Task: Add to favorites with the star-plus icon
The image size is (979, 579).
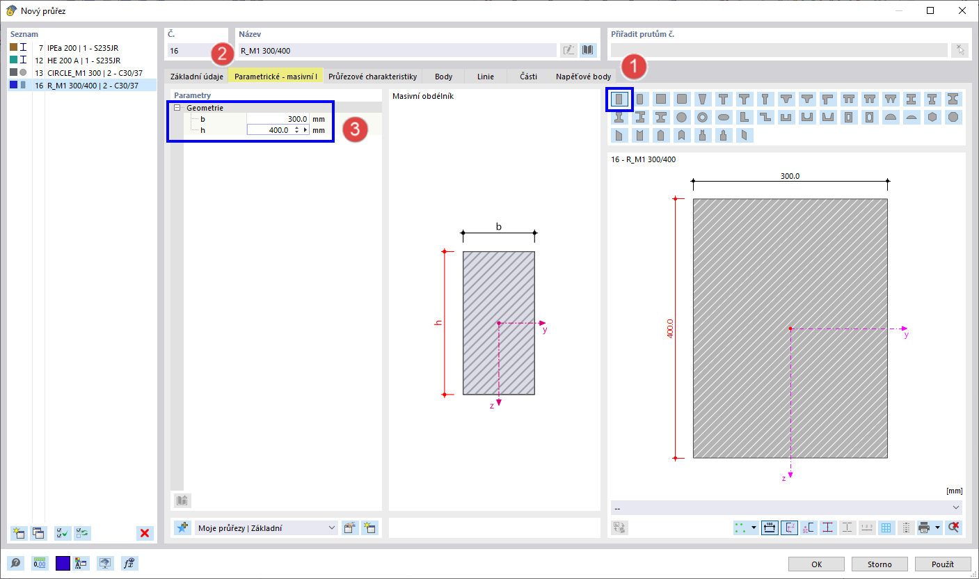Action: pyautogui.click(x=182, y=528)
